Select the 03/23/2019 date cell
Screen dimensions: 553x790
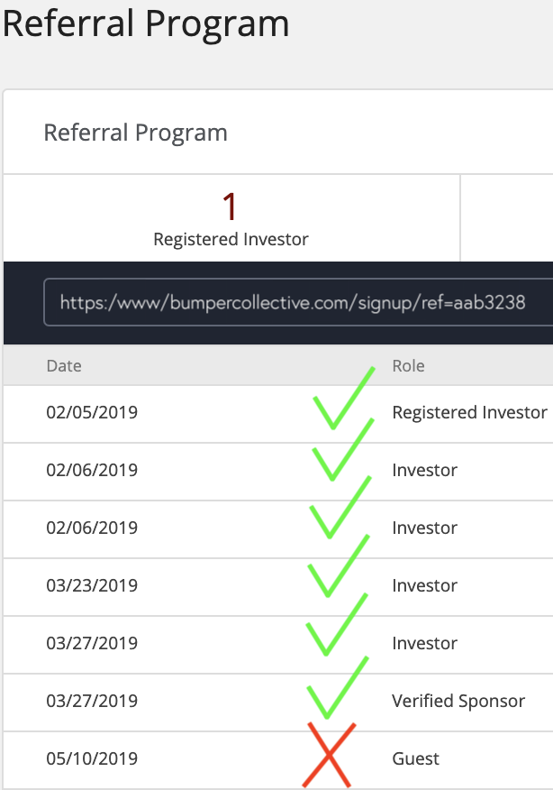(92, 585)
